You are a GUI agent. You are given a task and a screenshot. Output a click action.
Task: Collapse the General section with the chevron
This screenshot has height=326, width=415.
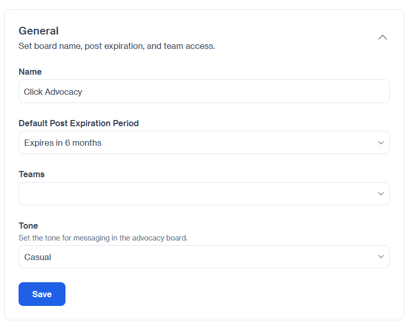(x=383, y=37)
